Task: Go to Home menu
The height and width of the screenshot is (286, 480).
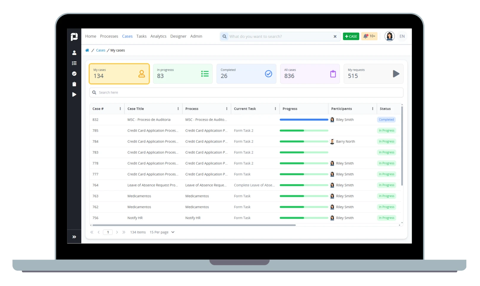Action: point(90,36)
